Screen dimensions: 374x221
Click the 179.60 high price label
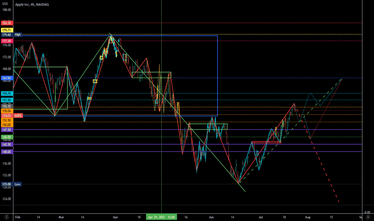point(7,35)
